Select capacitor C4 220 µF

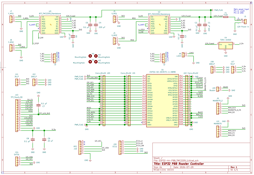(x=96, y=25)
